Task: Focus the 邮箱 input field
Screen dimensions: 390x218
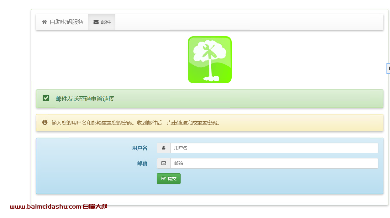Action: 274,163
